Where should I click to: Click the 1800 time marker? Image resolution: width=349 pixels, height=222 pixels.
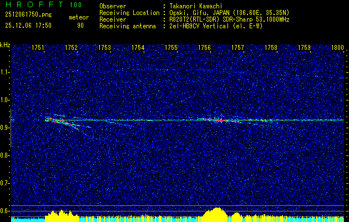point(338,47)
